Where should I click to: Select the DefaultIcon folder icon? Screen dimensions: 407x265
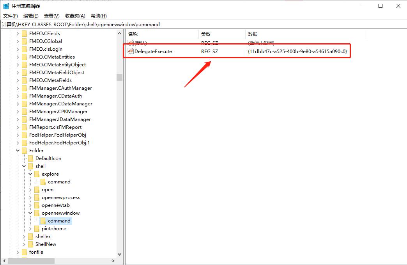[30, 158]
